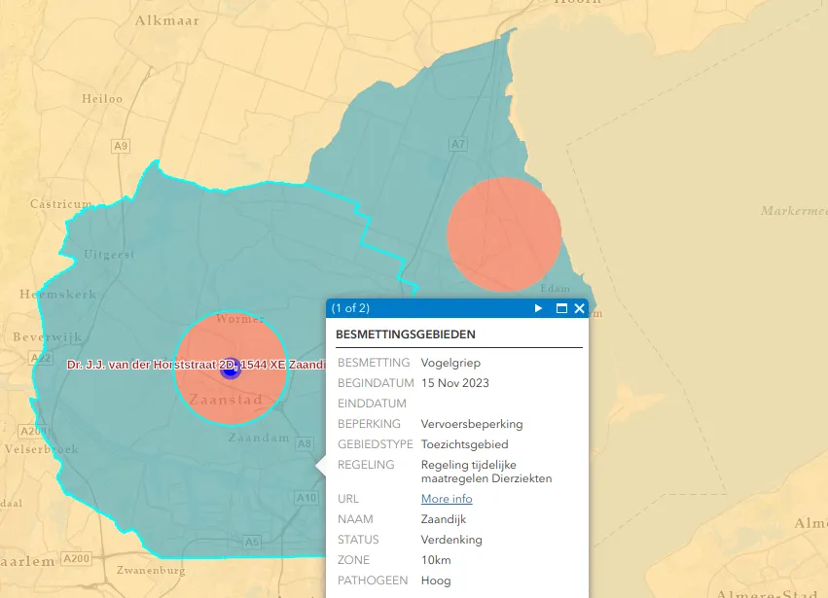Screen dimensions: 828x598
Task: Maximize the Besmettingsgebieden popup
Action: (561, 308)
